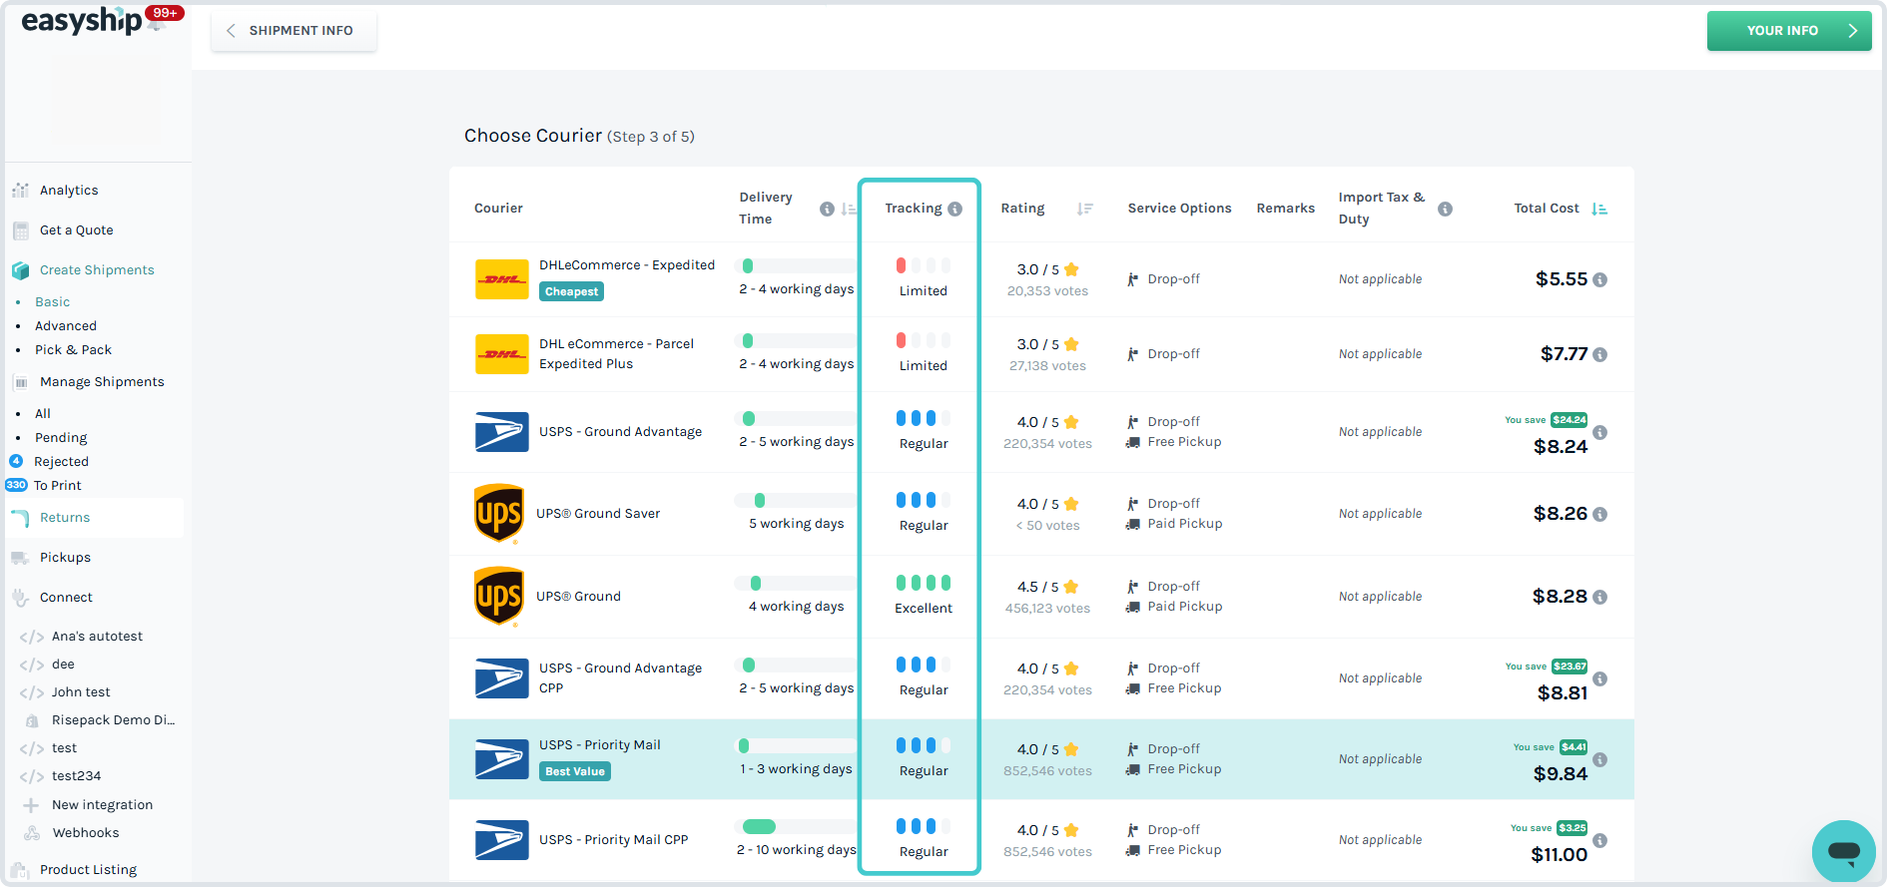Viewport: 1887px width, 887px height.
Task: Open Analytics in the sidebar
Action: coord(69,191)
